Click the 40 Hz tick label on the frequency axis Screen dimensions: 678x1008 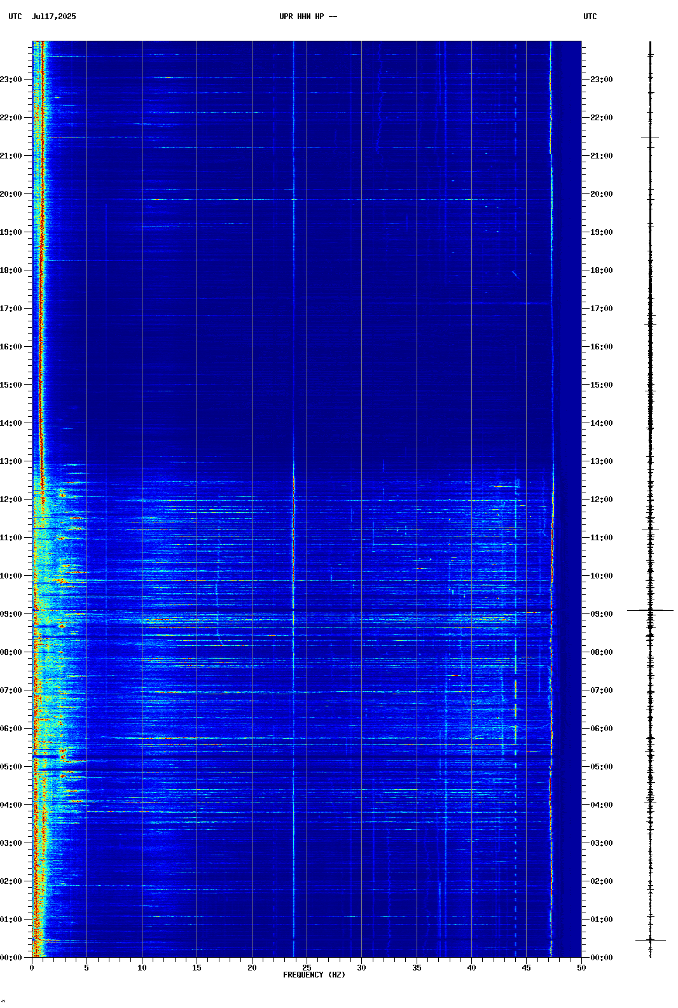click(x=471, y=968)
